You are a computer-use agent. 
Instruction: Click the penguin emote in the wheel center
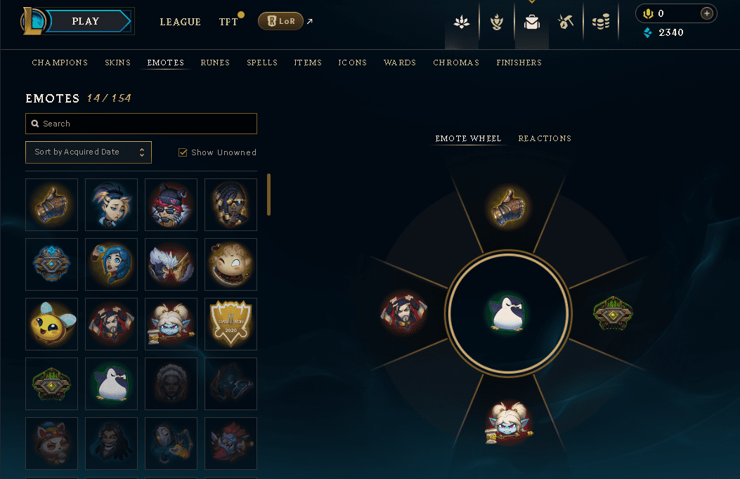(x=508, y=313)
